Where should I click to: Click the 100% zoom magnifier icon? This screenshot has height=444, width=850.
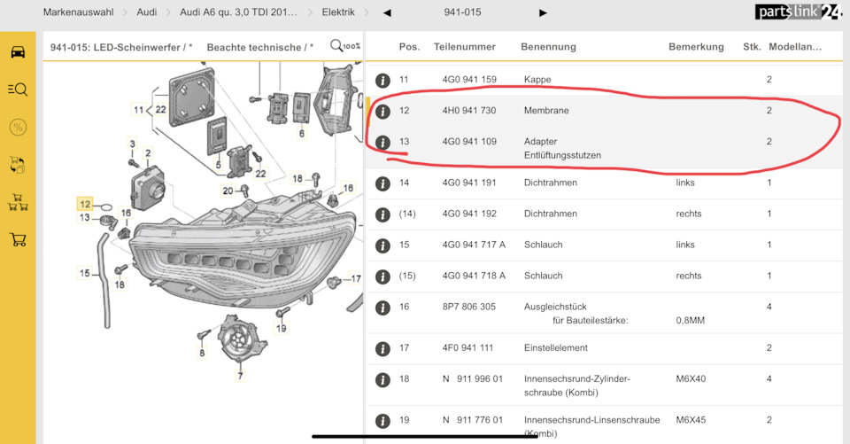[344, 46]
